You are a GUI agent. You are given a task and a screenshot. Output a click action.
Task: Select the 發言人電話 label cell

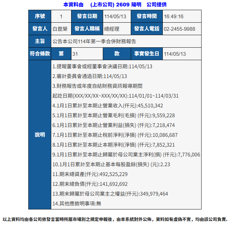(x=147, y=29)
